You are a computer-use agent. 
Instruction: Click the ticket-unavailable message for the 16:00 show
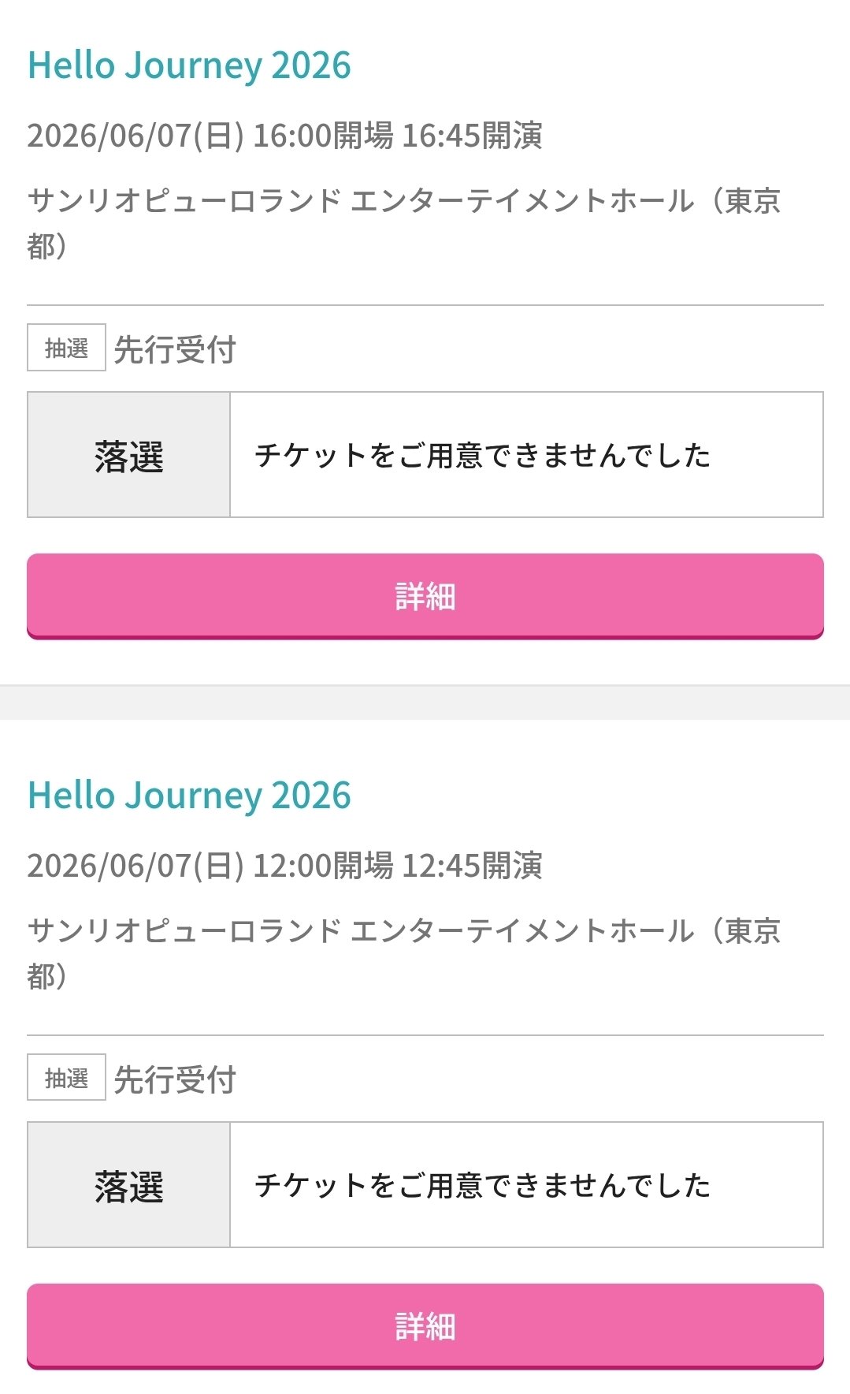click(482, 455)
